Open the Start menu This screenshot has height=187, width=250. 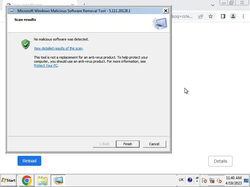[8, 180]
